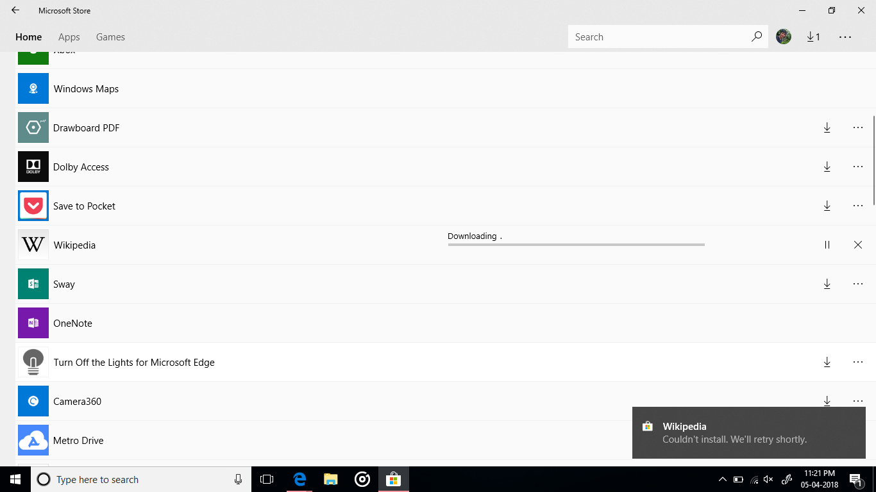Click the OneNote app icon
876x492 pixels.
pos(33,323)
